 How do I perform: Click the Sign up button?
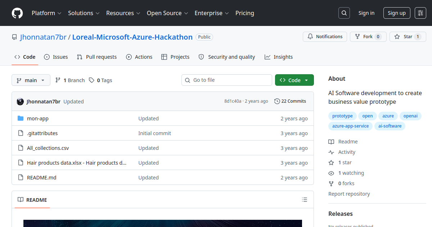point(397,13)
